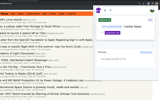Open user fagnerbrack's profile link
Screen dimensions: 160x100
point(10,76)
